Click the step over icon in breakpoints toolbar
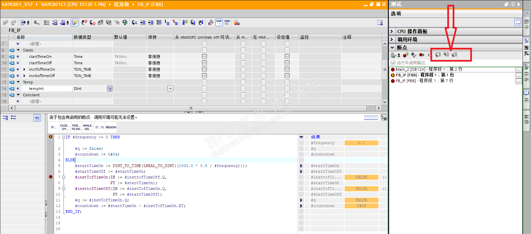The width and height of the screenshot is (531, 234). pos(438,55)
